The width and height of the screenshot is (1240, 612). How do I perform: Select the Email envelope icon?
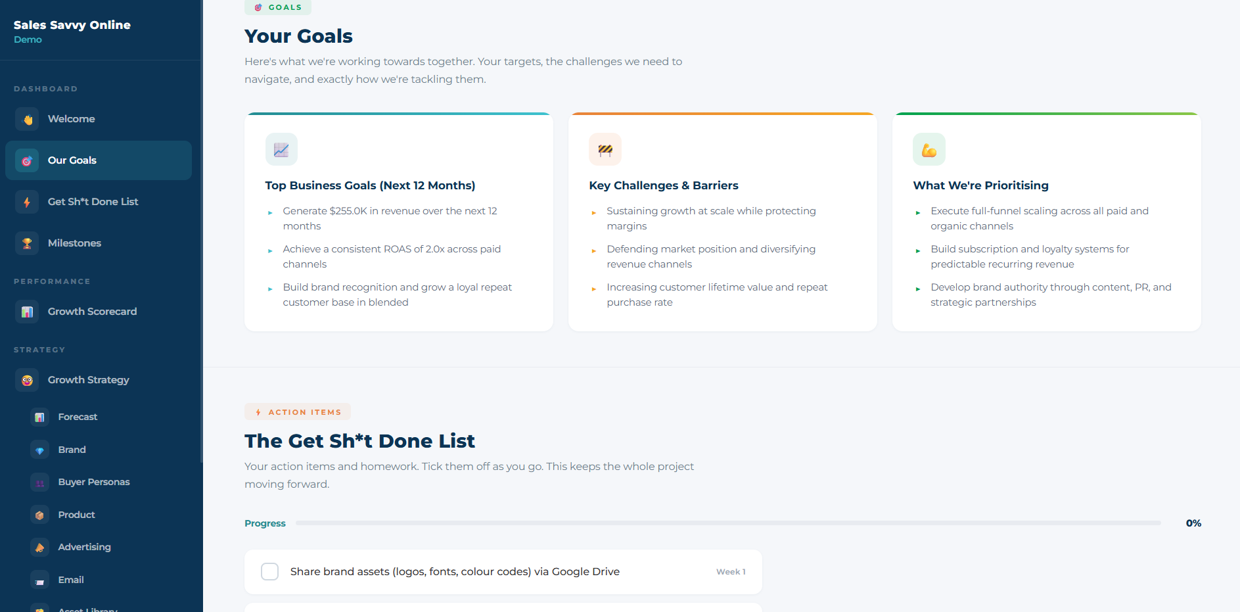(39, 579)
